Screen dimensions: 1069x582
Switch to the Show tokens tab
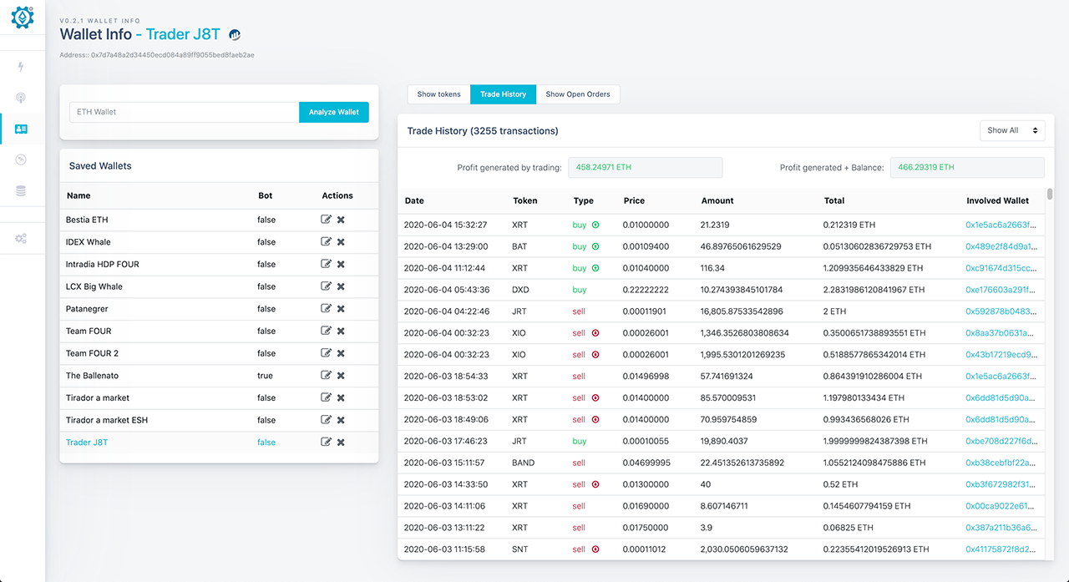(438, 94)
